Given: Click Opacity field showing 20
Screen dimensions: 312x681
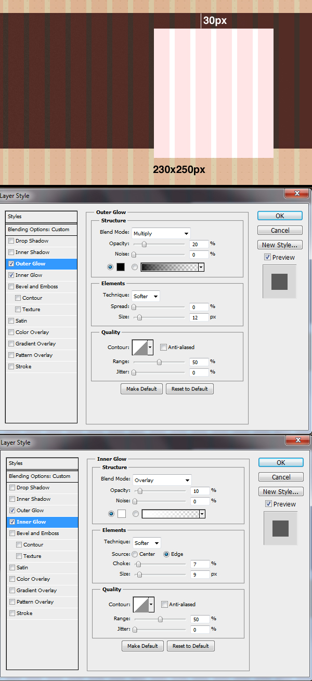Looking at the screenshot, I should pos(199,244).
